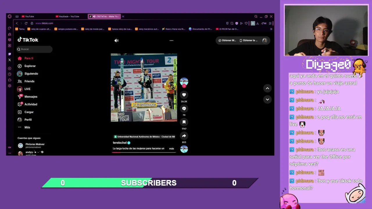Mute the TikTok video volume icon

116,41
